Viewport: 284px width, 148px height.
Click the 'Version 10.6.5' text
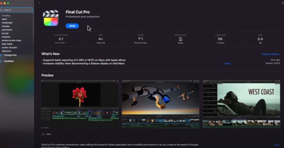point(273,63)
